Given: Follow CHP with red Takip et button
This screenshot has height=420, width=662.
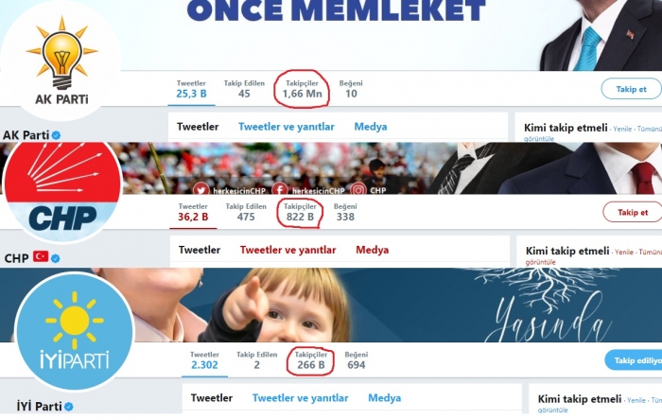Looking at the screenshot, I should pyautogui.click(x=632, y=212).
